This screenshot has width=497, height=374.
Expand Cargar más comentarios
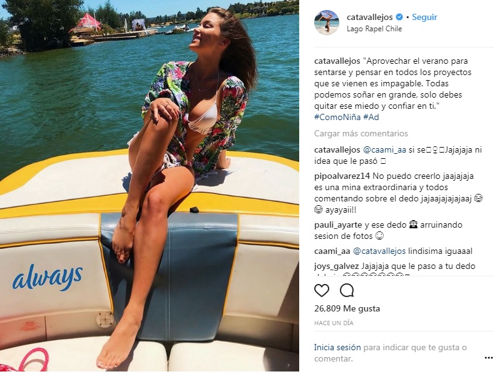click(x=361, y=134)
